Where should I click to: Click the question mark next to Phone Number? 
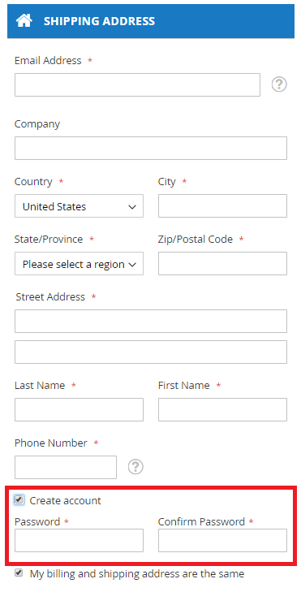coord(135,467)
